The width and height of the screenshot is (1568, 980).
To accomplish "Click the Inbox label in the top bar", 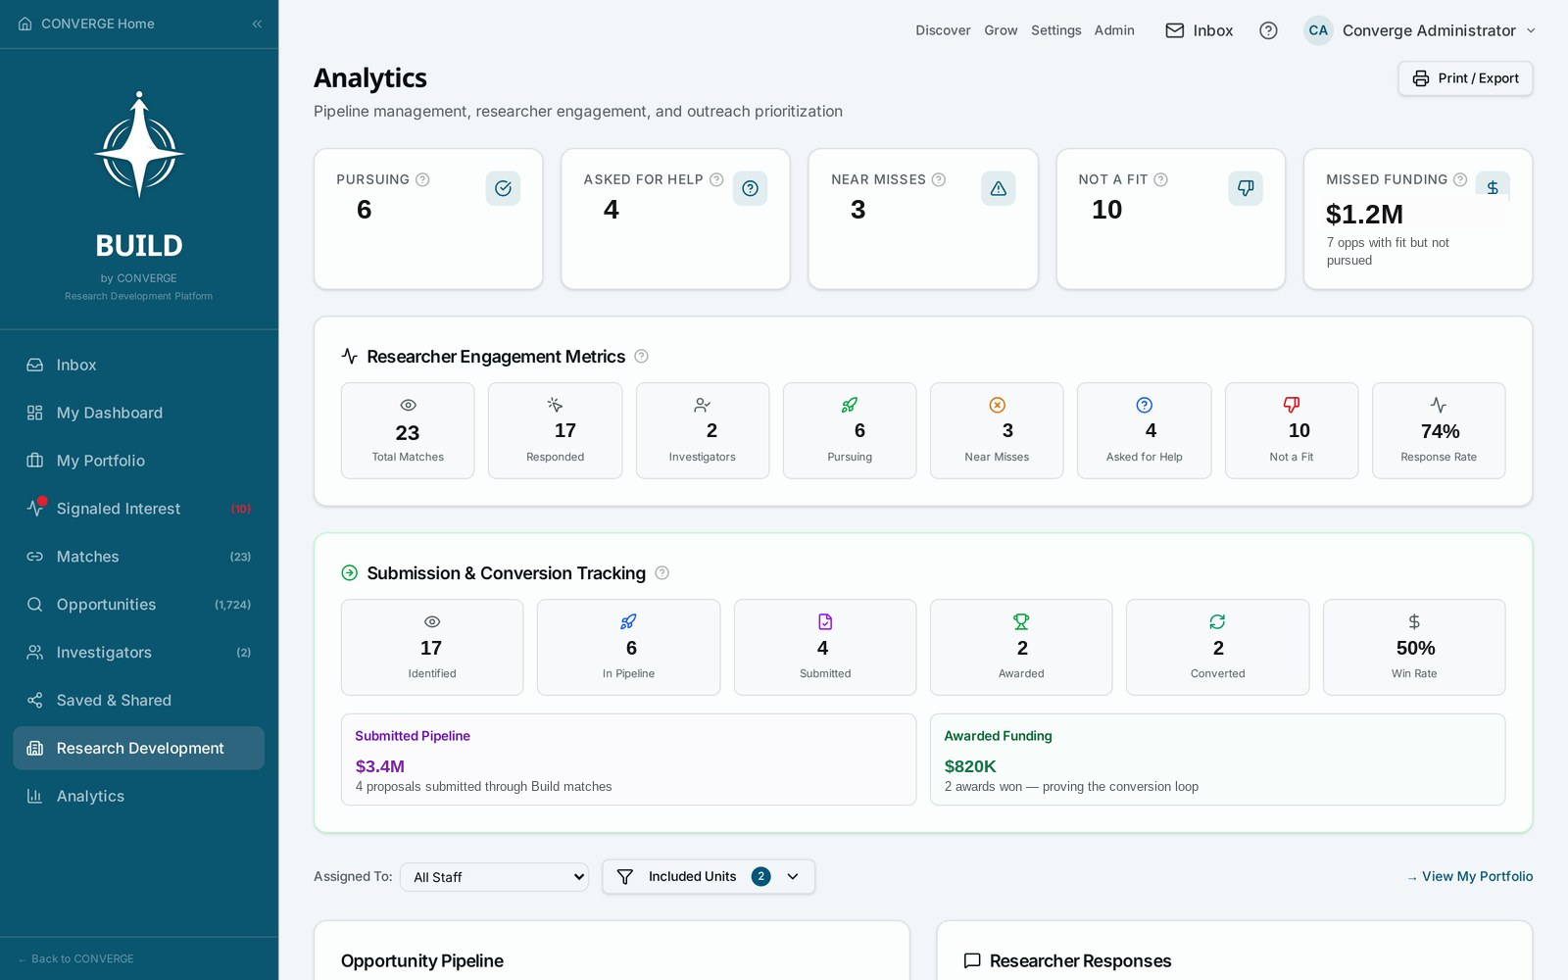I will tap(1213, 30).
